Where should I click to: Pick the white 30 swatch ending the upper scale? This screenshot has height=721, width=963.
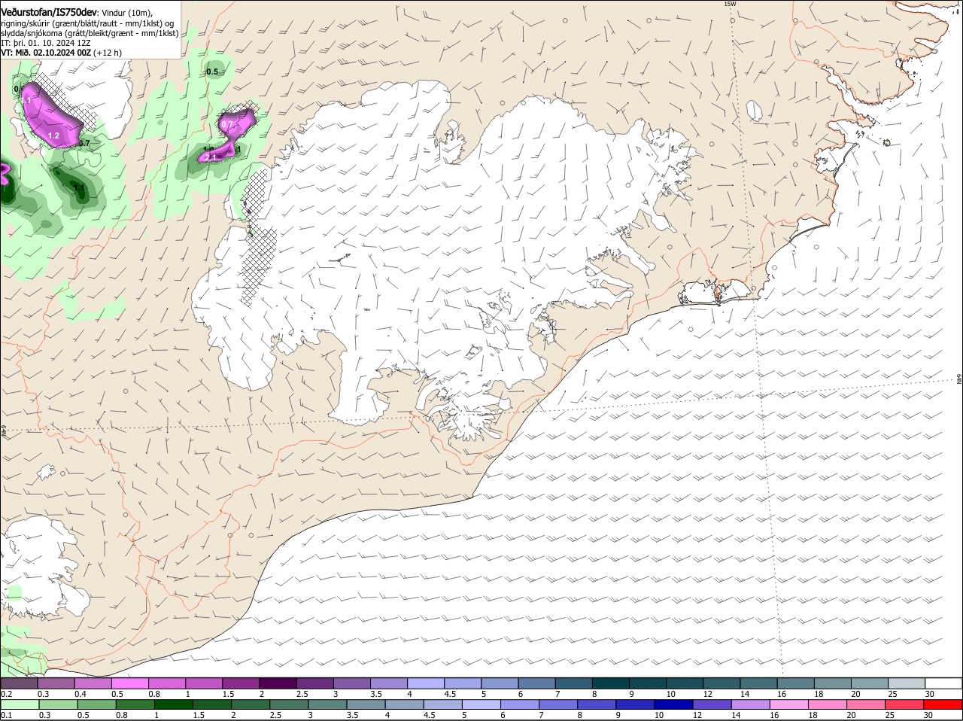point(944,683)
